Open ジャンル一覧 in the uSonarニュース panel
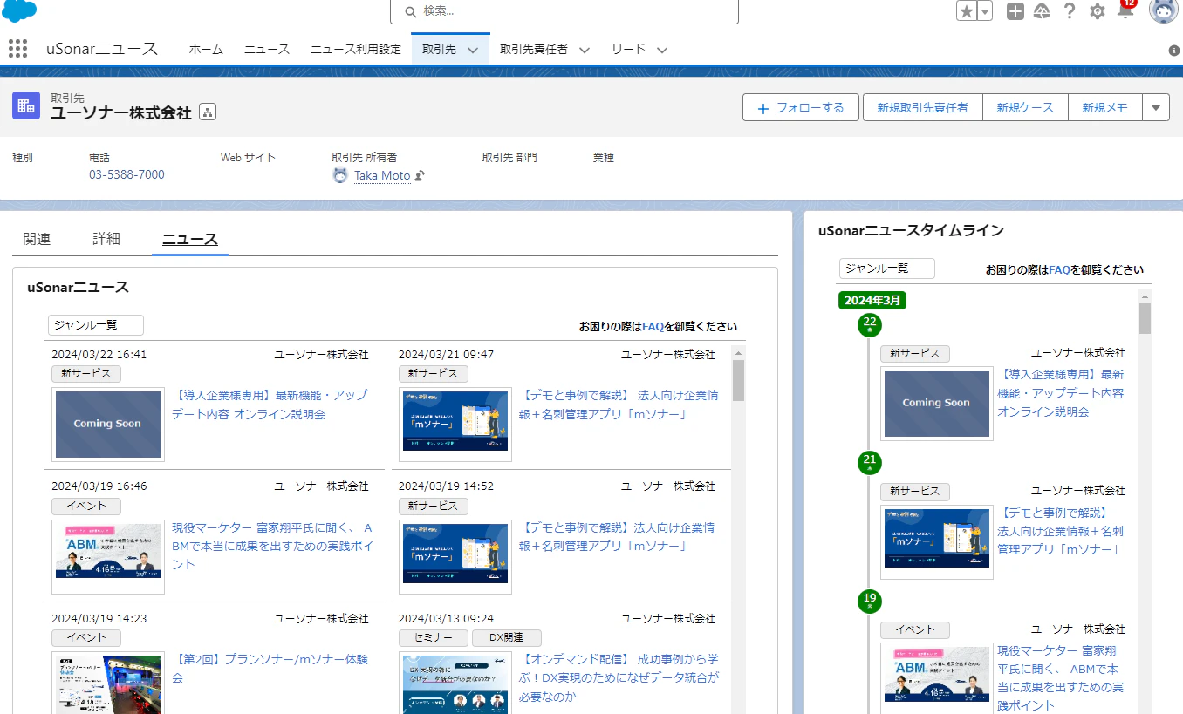1183x714 pixels. [96, 325]
